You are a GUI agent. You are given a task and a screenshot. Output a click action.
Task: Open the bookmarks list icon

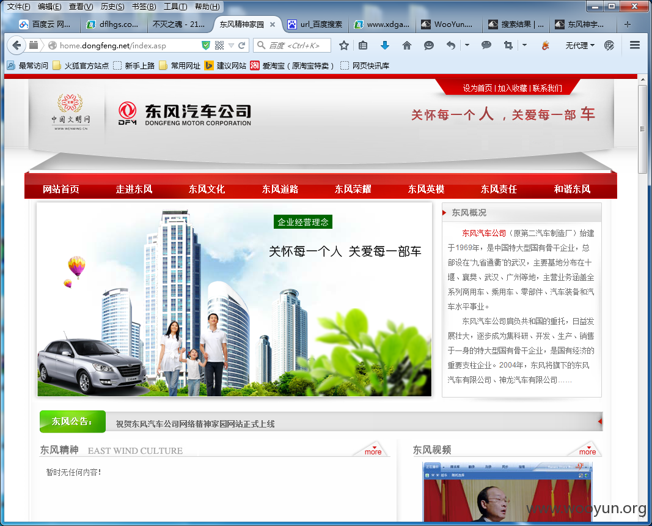363,45
